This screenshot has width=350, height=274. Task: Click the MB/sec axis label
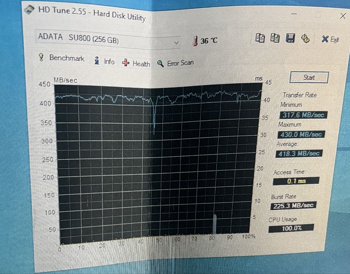(x=65, y=80)
